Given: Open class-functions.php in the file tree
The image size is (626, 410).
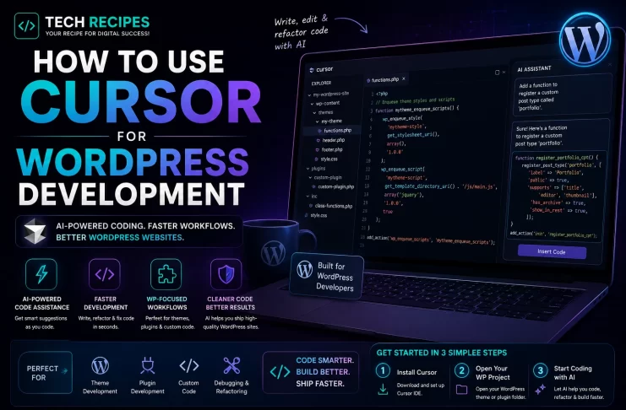Looking at the screenshot, I should [334, 206].
